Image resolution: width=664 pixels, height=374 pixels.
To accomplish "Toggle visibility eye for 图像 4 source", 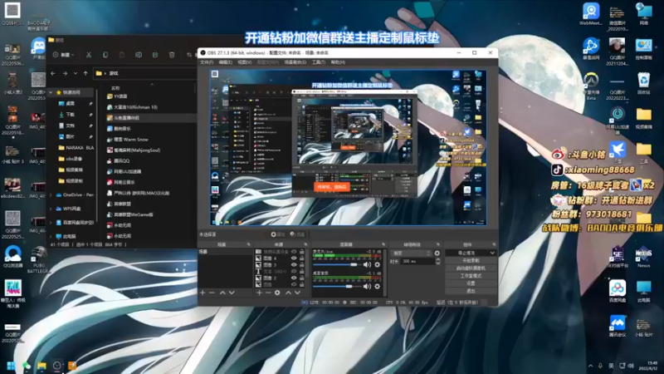I will click(294, 258).
